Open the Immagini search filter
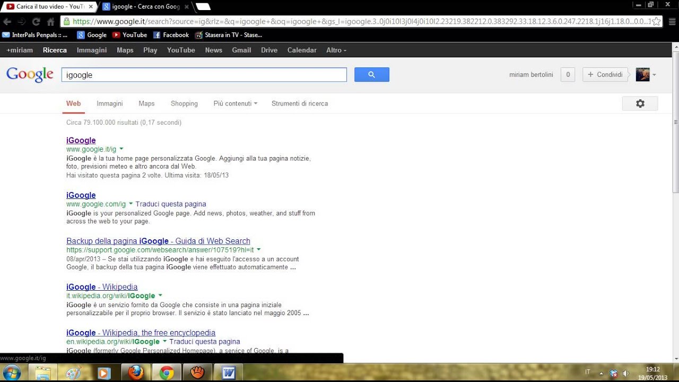Viewport: 679px width, 382px height. 110,103
